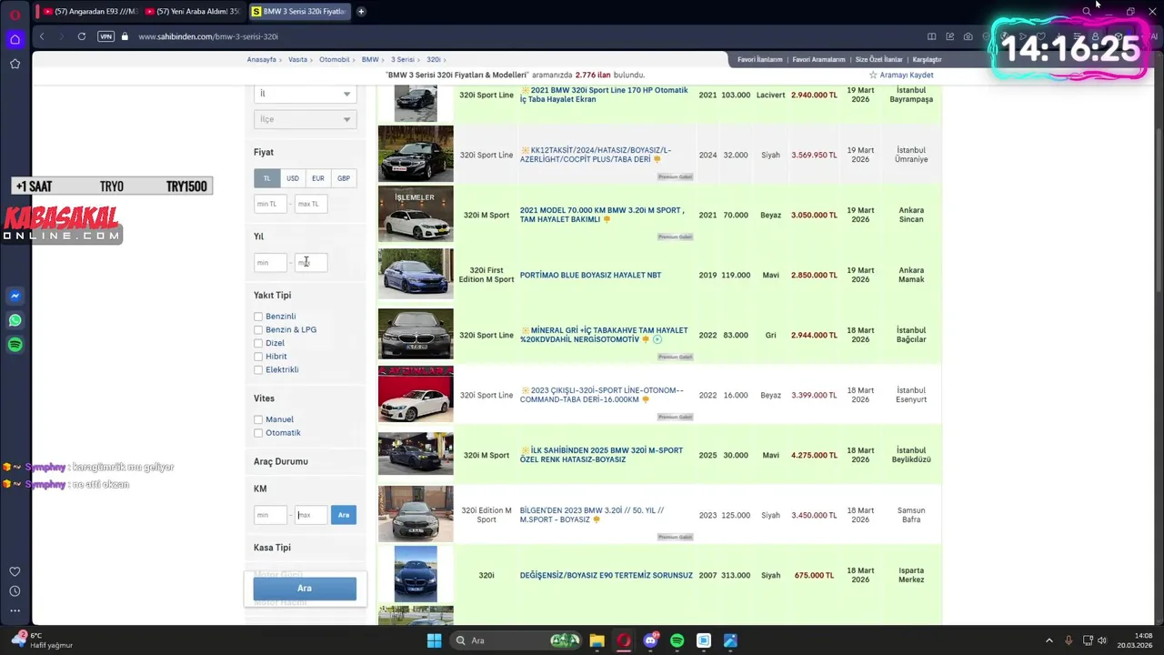Check the Benzin & LPG checkbox
Screen dimensions: 1164x655
click(258, 330)
